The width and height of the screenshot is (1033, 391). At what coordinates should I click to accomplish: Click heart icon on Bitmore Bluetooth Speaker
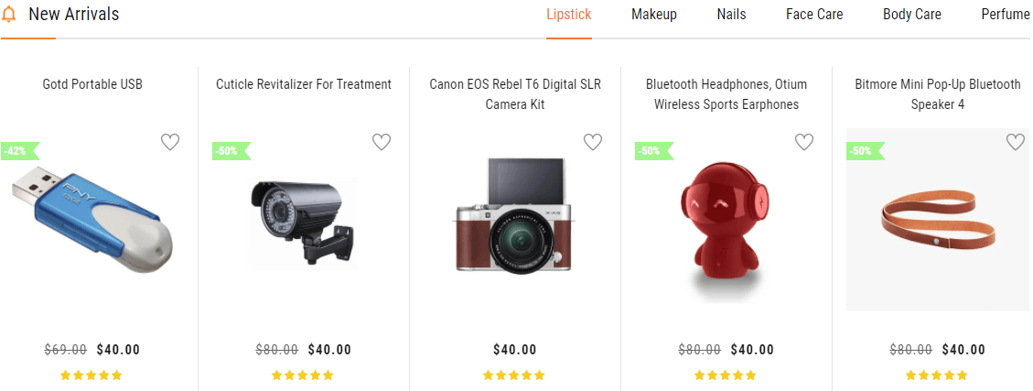click(1016, 142)
